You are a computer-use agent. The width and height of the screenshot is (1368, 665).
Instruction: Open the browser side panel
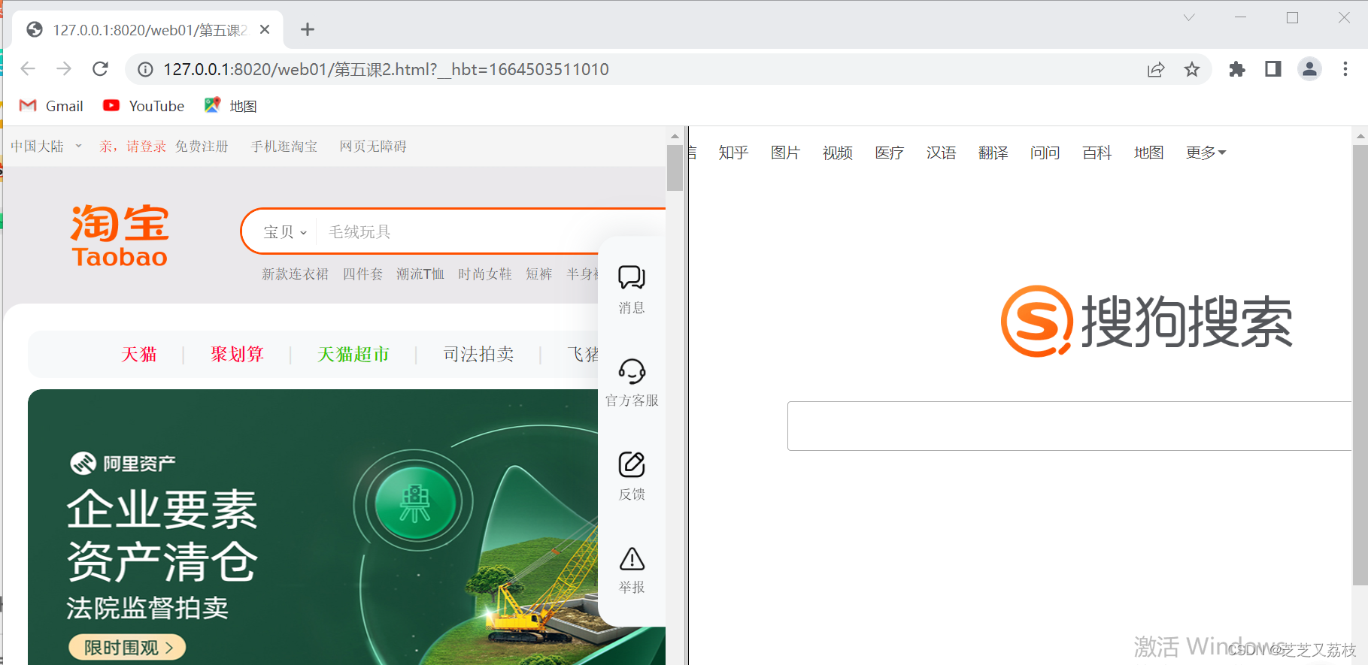click(x=1272, y=69)
